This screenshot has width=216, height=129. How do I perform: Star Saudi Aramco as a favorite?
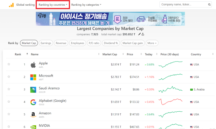point(9,89)
